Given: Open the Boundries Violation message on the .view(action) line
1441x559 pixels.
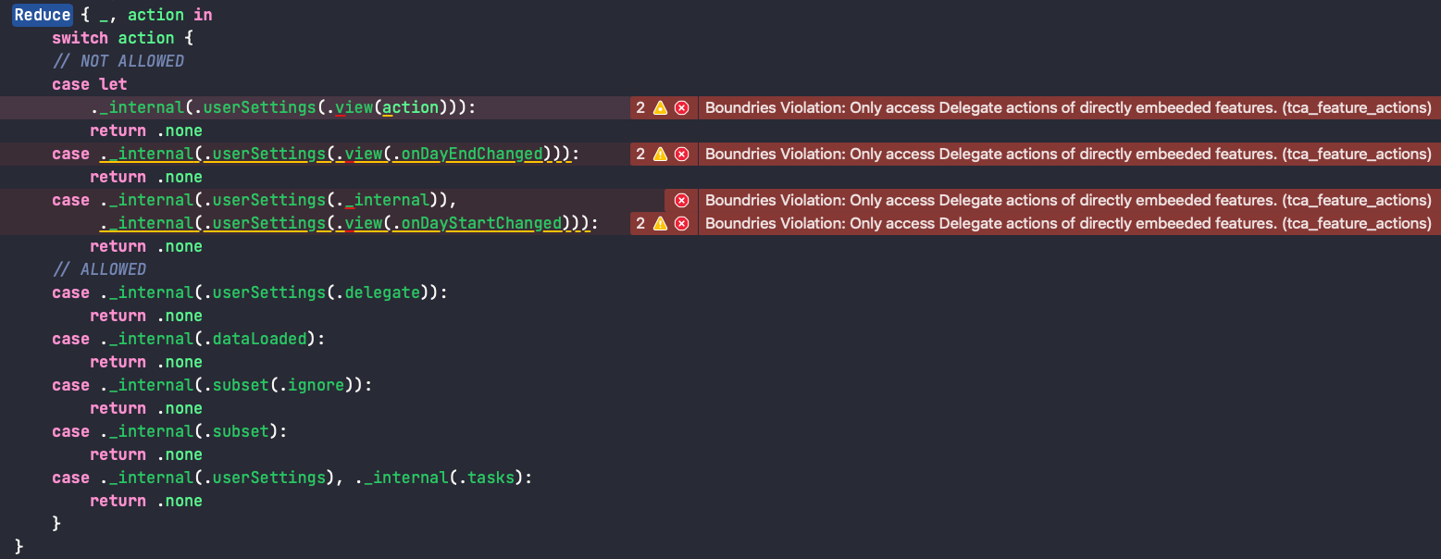Looking at the screenshot, I should 1068,107.
